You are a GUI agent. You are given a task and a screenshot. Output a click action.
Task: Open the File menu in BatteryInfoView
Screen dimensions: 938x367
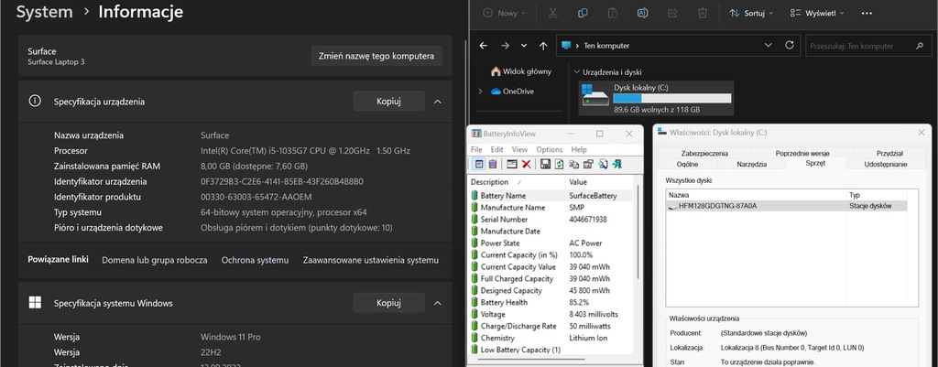click(476, 149)
